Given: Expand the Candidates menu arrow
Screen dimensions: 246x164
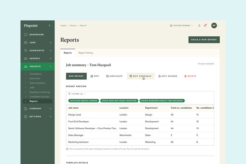Looking at the screenshot, I should pos(51,50).
